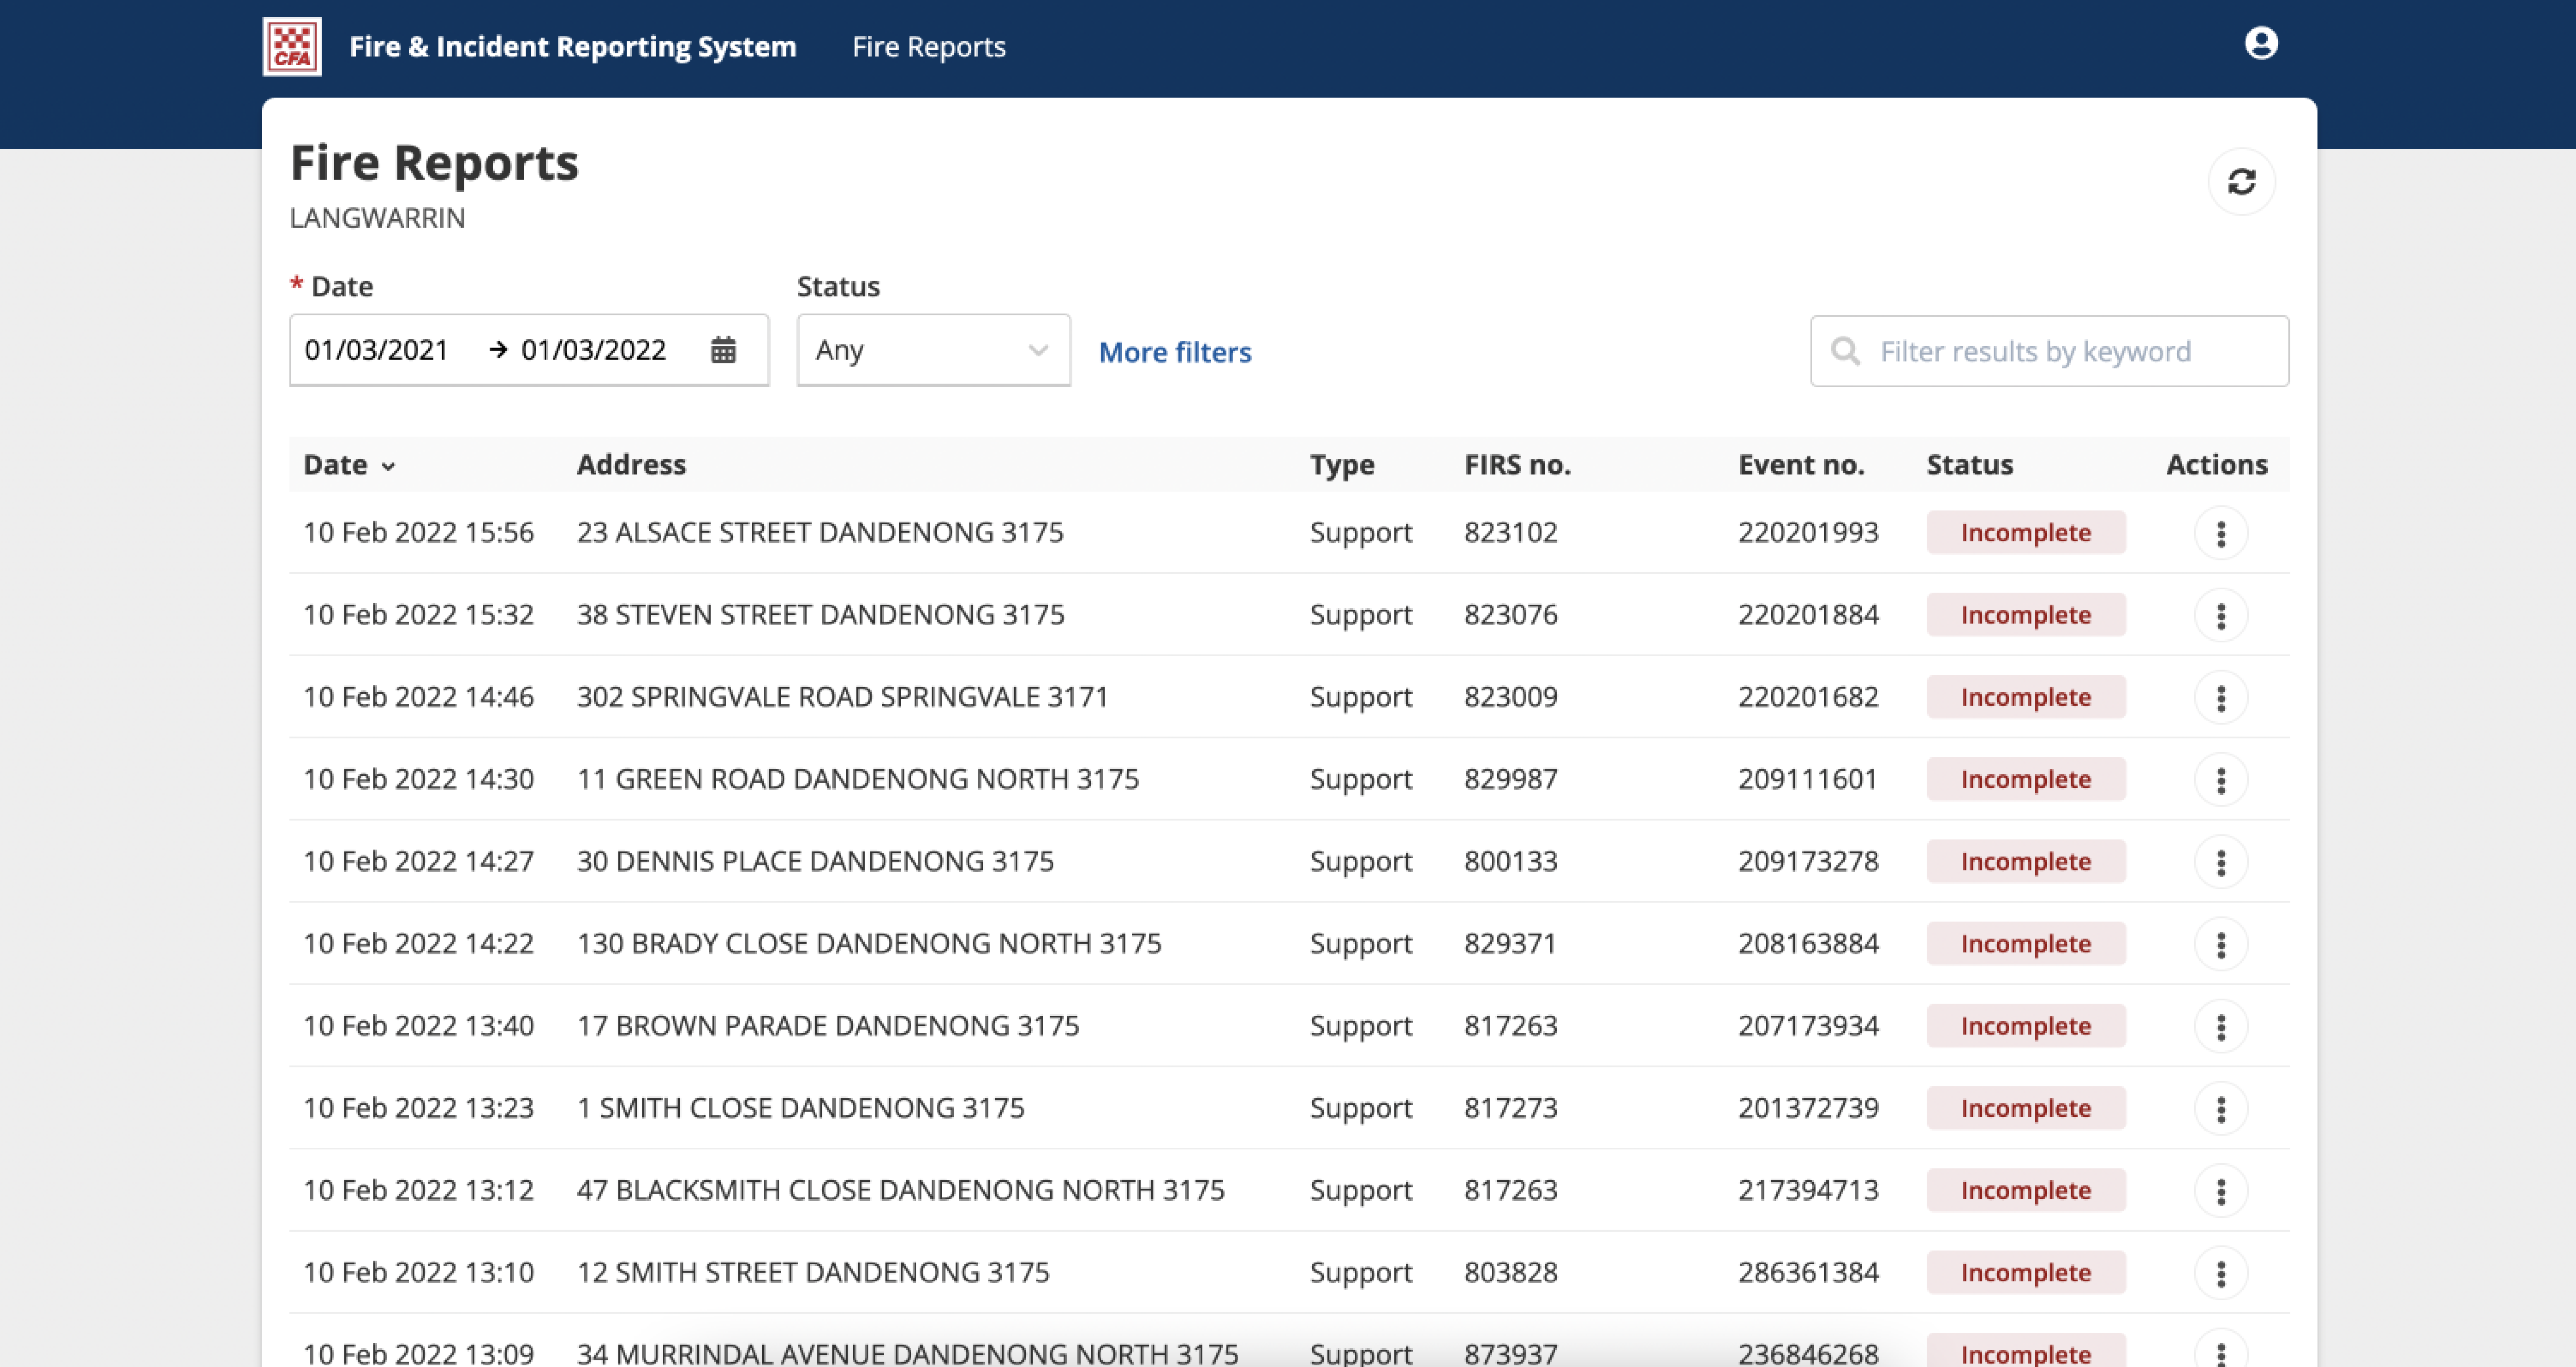The height and width of the screenshot is (1367, 2576).
Task: Click the start date 01/03/2021 field
Action: tap(377, 350)
